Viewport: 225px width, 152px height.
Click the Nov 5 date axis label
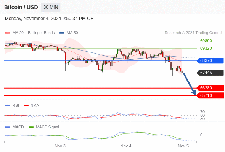(x=183, y=146)
